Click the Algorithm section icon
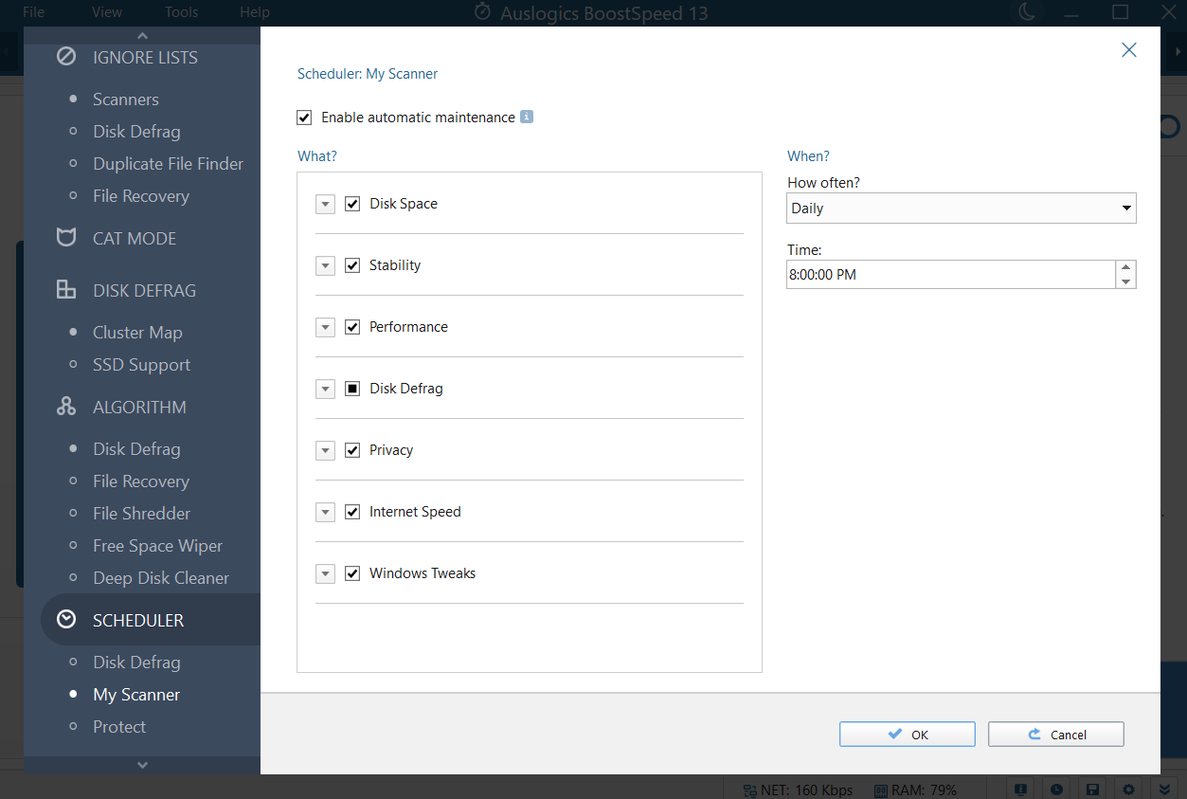Image resolution: width=1187 pixels, height=799 pixels. pos(66,407)
